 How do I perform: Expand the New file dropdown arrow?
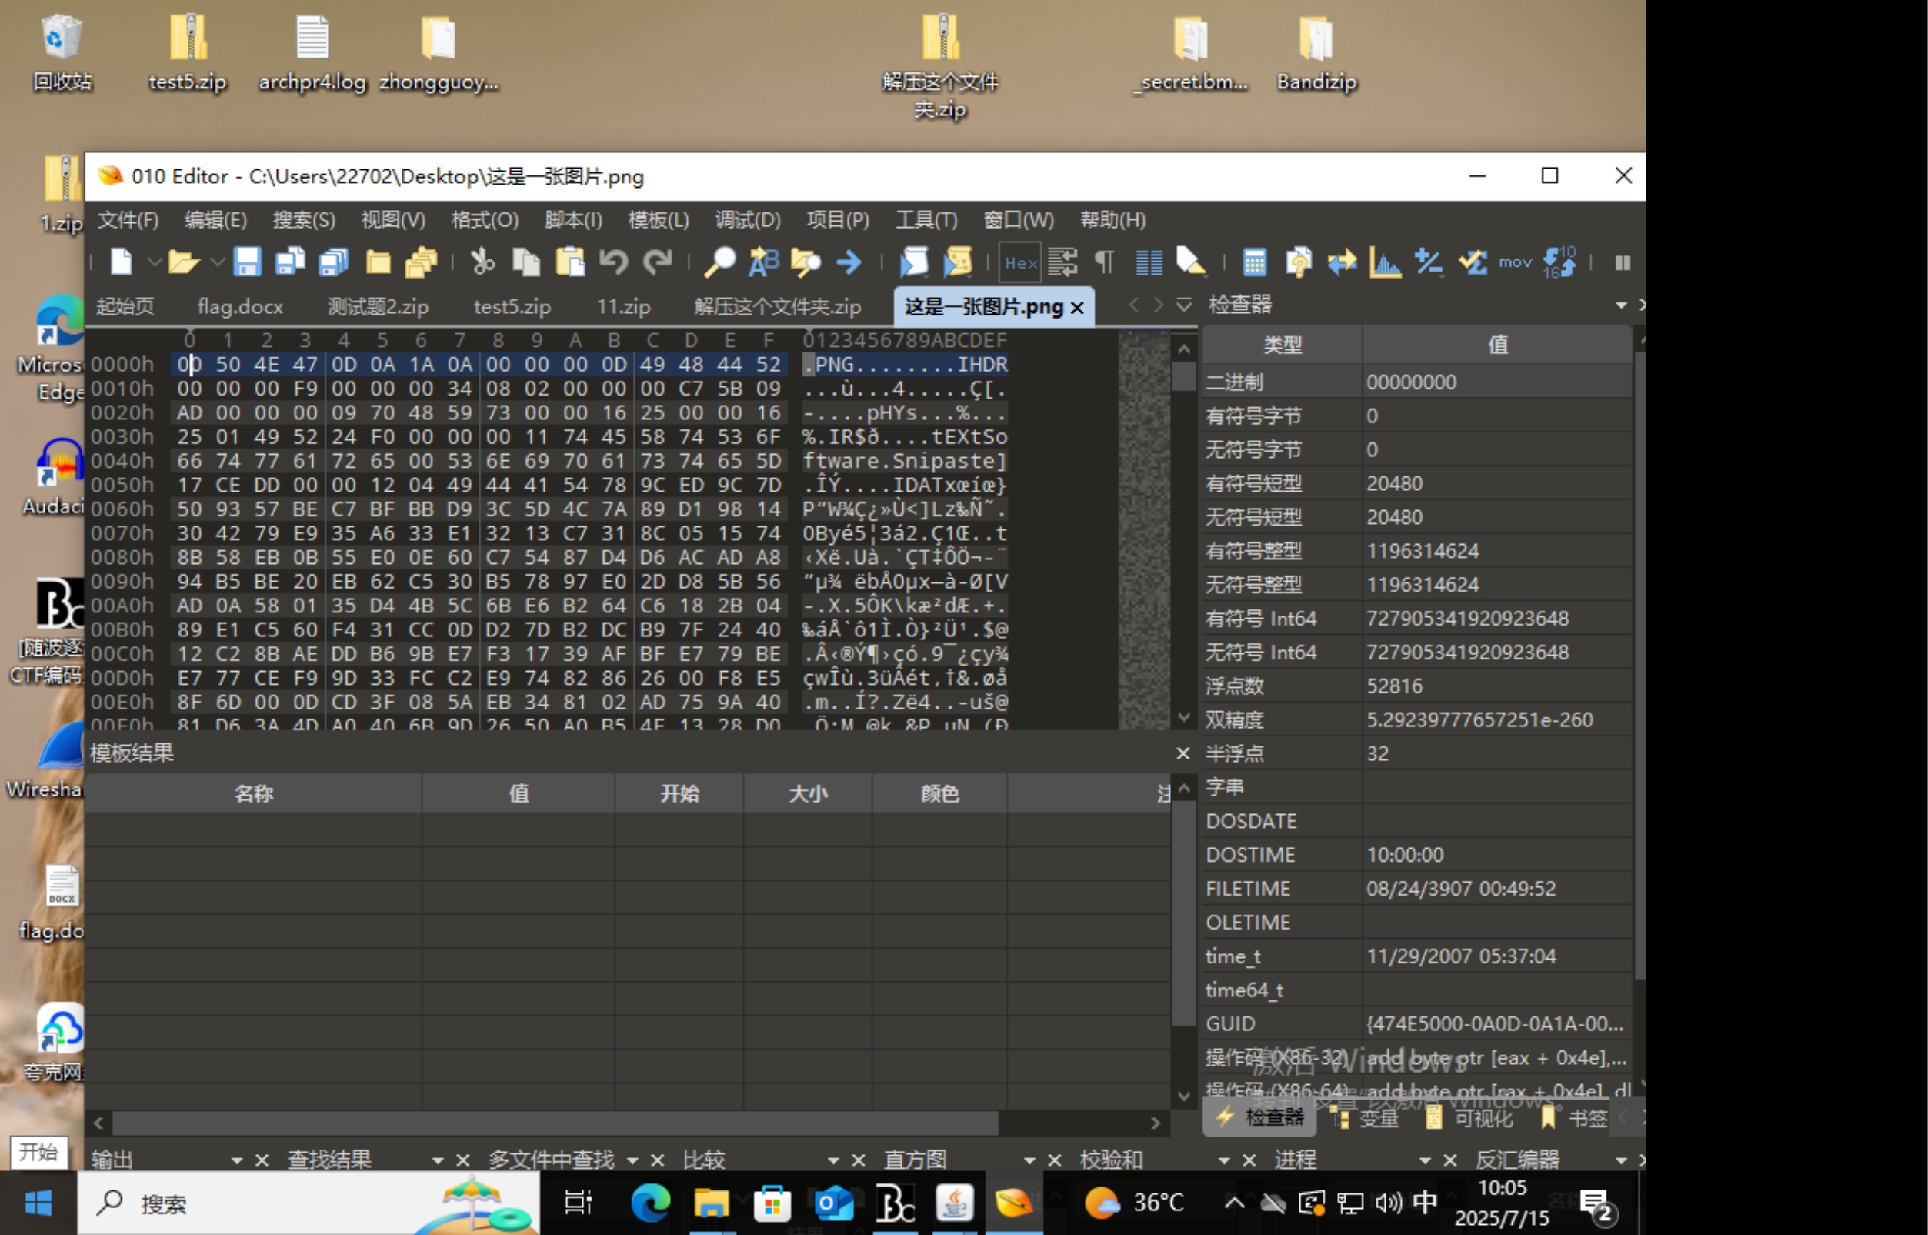[x=154, y=262]
